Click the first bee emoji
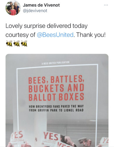 (x=9, y=43)
